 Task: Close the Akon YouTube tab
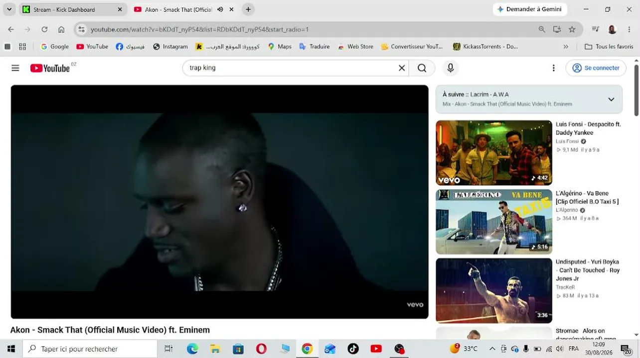(x=231, y=9)
